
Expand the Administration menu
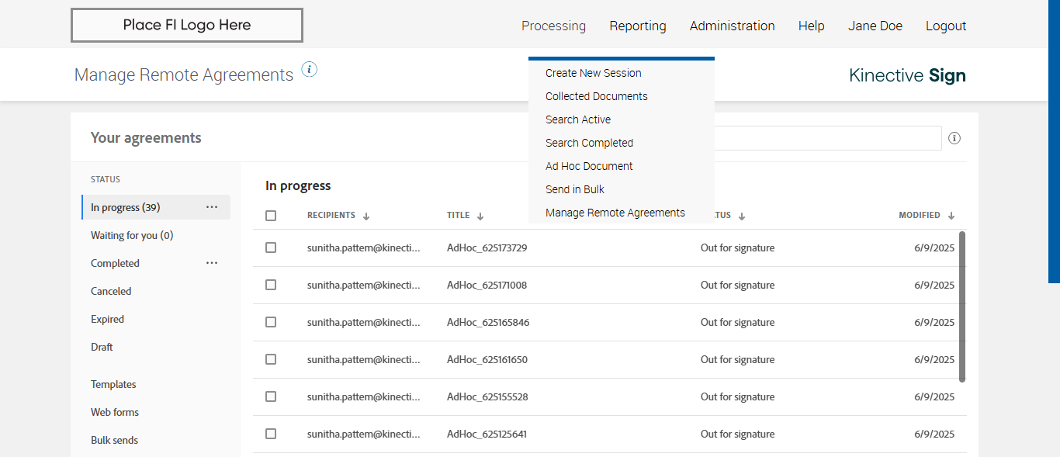pyautogui.click(x=732, y=26)
